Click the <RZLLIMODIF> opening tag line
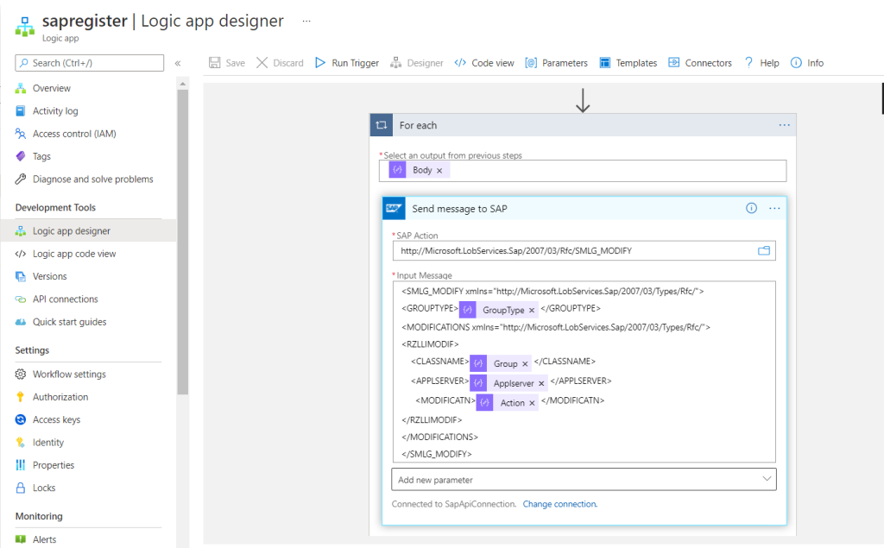 point(430,344)
